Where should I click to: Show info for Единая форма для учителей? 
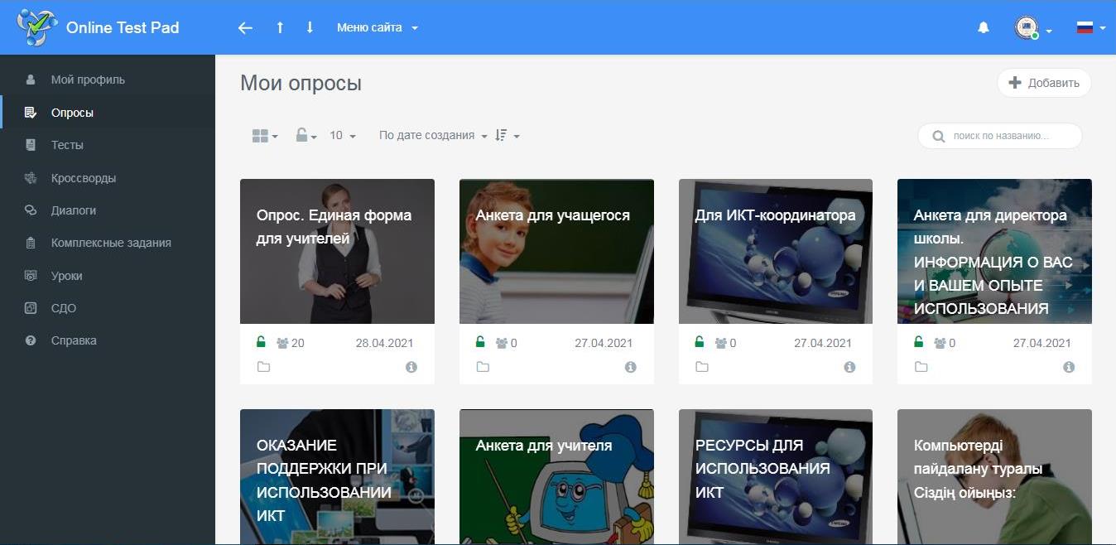tap(411, 367)
